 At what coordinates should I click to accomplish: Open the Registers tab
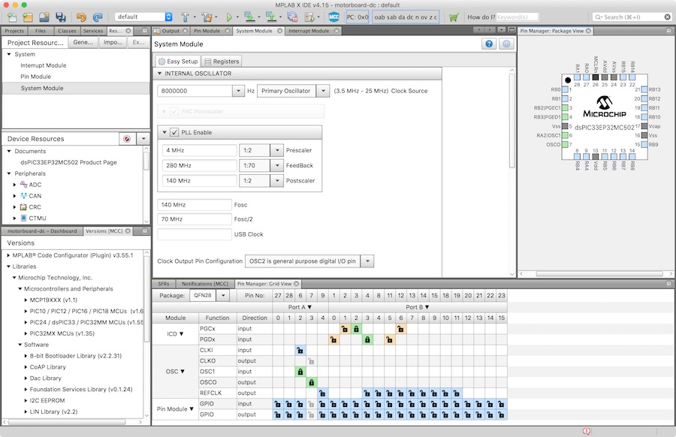222,62
